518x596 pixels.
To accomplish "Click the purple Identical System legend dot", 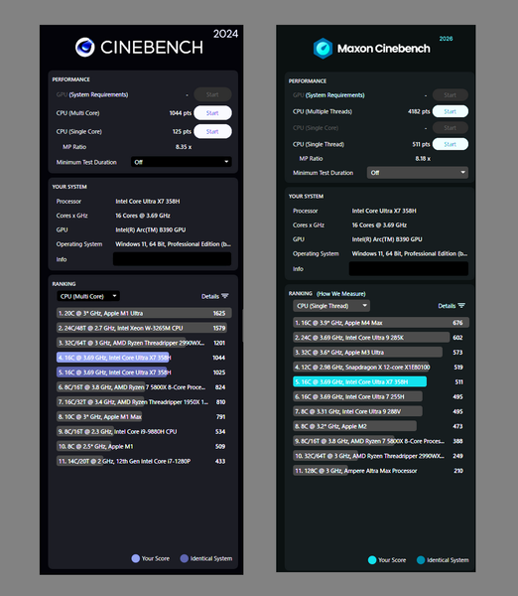I will click(x=185, y=558).
